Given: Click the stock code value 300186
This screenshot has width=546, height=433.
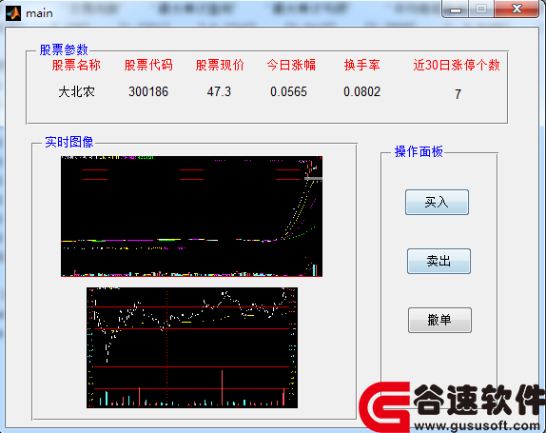Looking at the screenshot, I should (148, 92).
